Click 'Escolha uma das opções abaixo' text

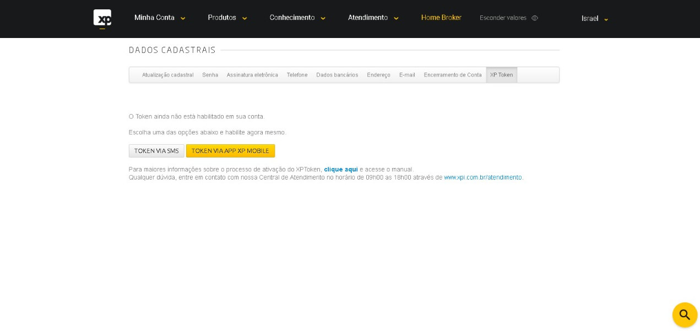point(208,133)
